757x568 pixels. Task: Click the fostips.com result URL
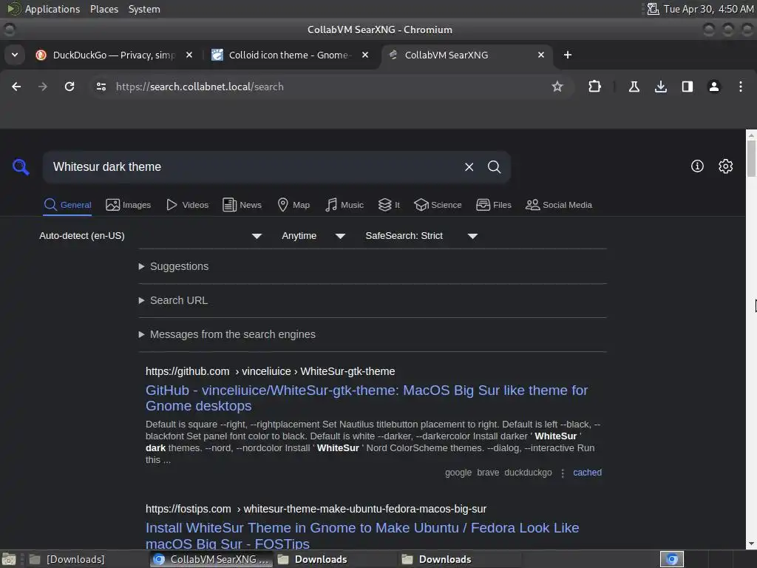click(316, 509)
